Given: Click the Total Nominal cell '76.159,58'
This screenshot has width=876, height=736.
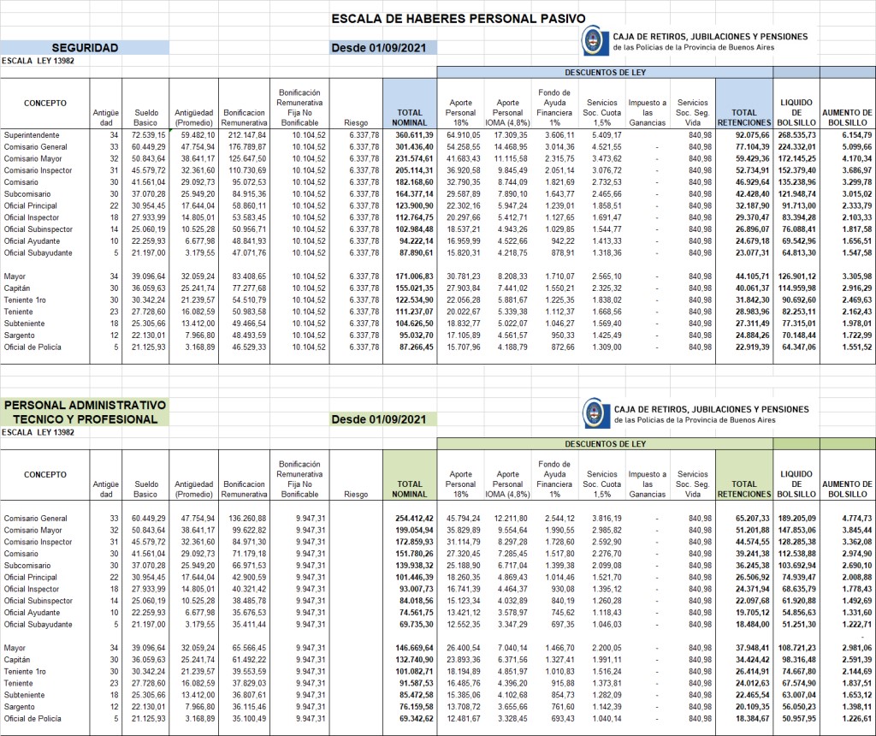Looking at the screenshot, I should [x=417, y=707].
